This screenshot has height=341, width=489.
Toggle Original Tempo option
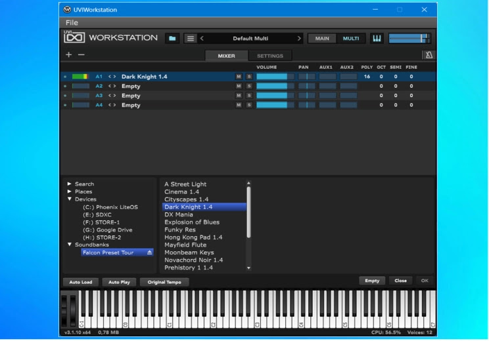(164, 282)
